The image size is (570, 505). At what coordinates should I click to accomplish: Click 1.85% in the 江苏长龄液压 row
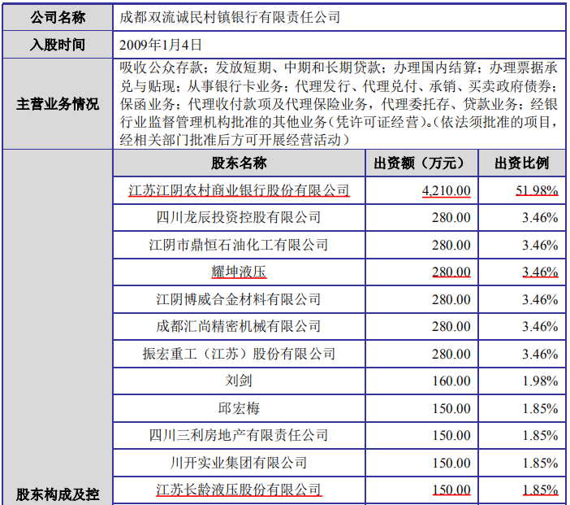coord(540,490)
